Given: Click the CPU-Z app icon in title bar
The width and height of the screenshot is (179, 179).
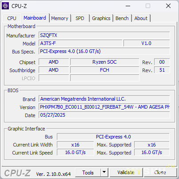Looking at the screenshot, I should (x=5, y=6).
